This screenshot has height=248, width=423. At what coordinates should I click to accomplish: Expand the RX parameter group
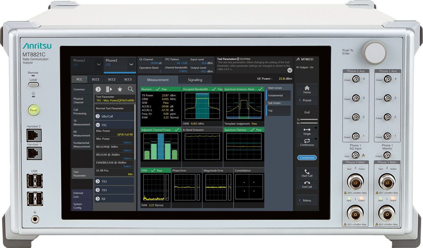coord(114,199)
